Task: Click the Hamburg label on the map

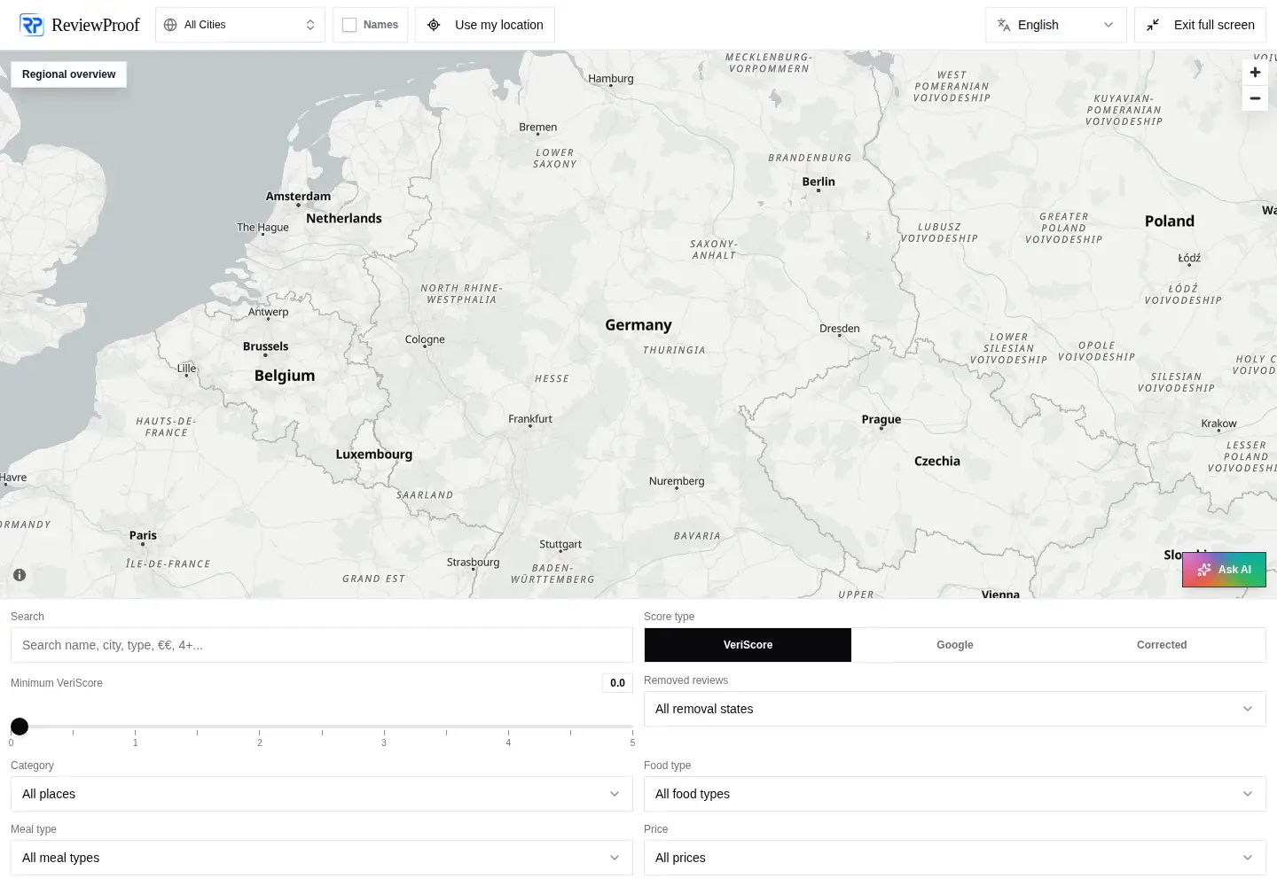Action: click(611, 78)
